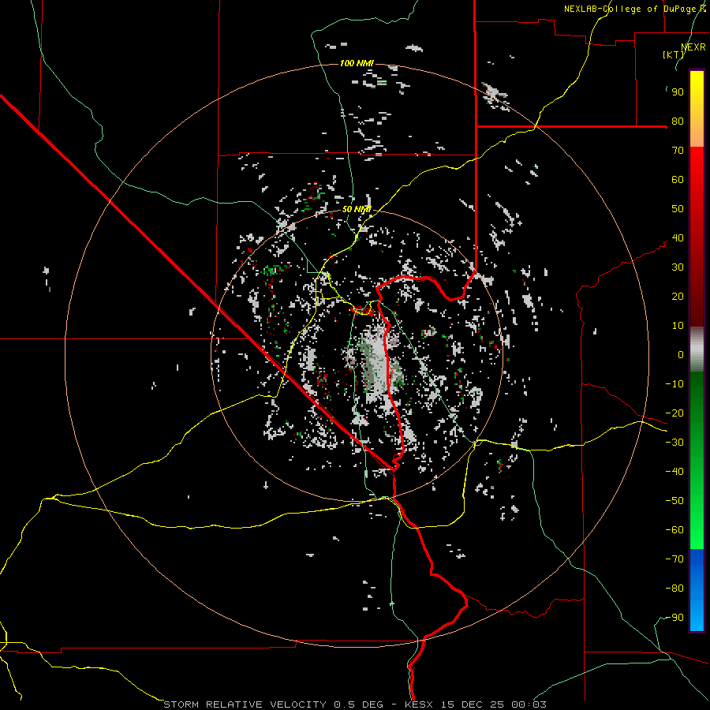Click the positive 80 knot scale label

[678, 121]
